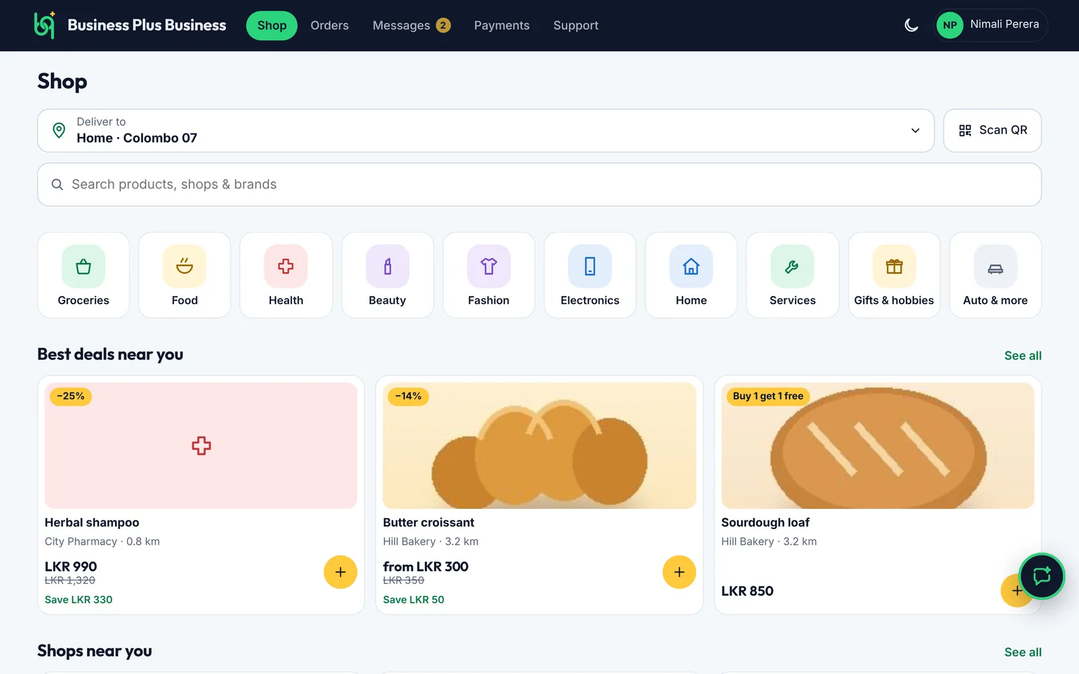The image size is (1079, 674).
Task: Switch to the Shop tab
Action: pyautogui.click(x=272, y=26)
